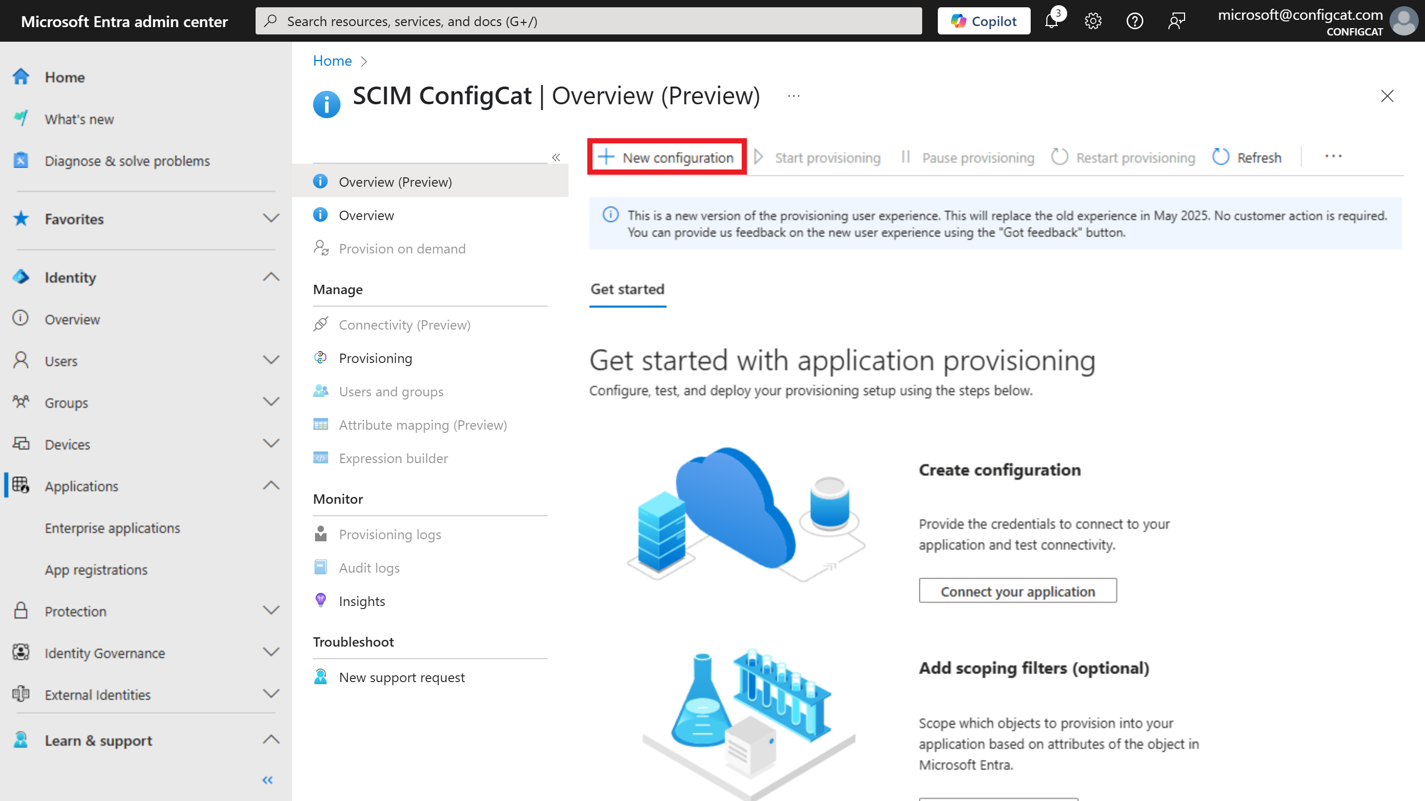Screen dimensions: 1425x801
Task: Select Overview (Preview) menu item
Action: point(430,181)
